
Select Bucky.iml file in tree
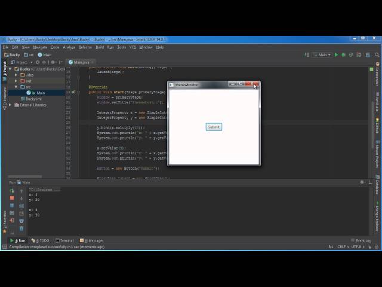tap(31, 99)
